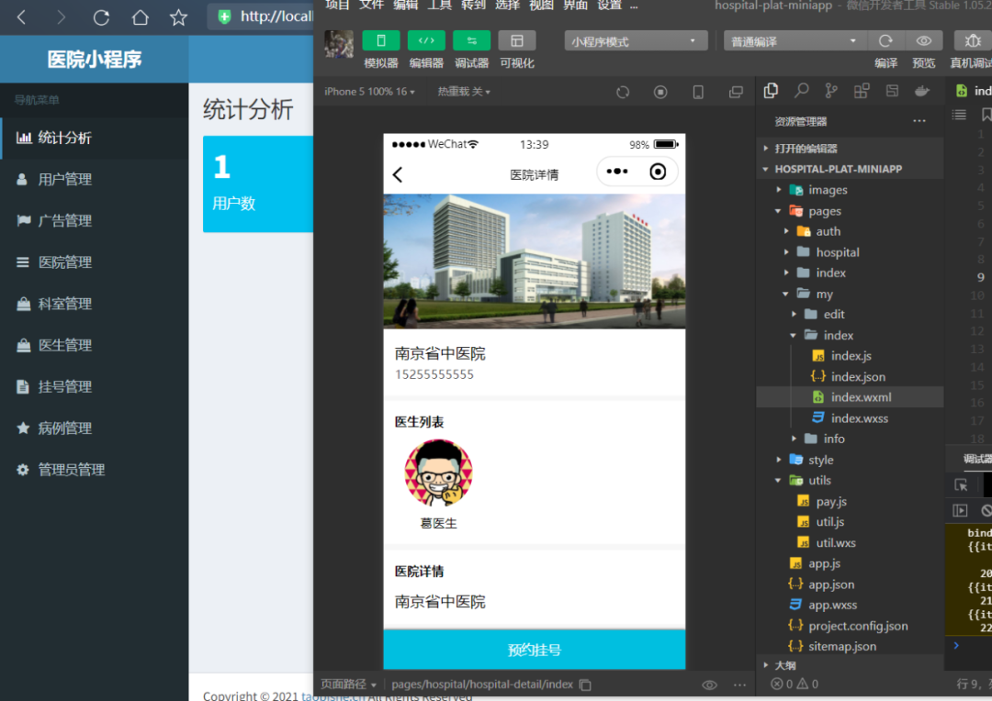Open the project.config.json file
The height and width of the screenshot is (701, 992).
coord(851,626)
